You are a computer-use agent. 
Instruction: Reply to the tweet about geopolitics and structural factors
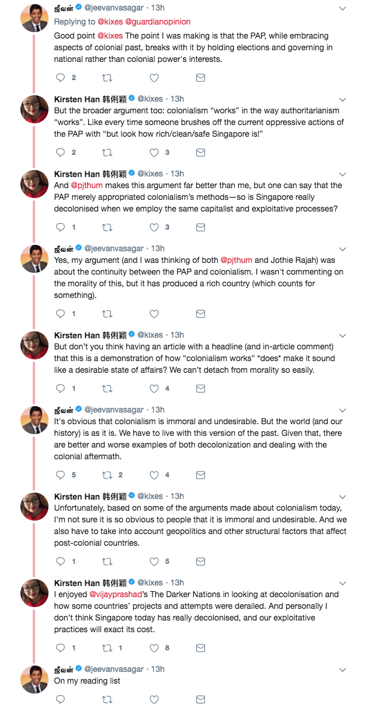point(60,562)
